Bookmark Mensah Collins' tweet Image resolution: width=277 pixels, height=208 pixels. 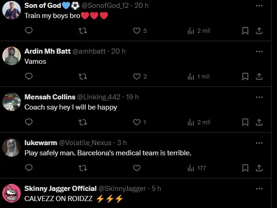(x=246, y=122)
